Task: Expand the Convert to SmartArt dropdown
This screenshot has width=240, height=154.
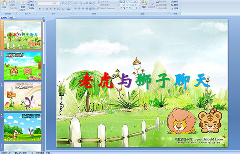Action: [x=108, y=8]
